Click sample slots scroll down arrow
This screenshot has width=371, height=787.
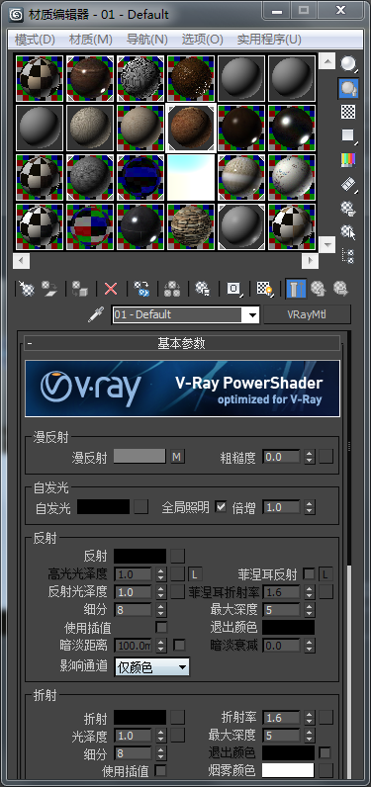coord(327,245)
